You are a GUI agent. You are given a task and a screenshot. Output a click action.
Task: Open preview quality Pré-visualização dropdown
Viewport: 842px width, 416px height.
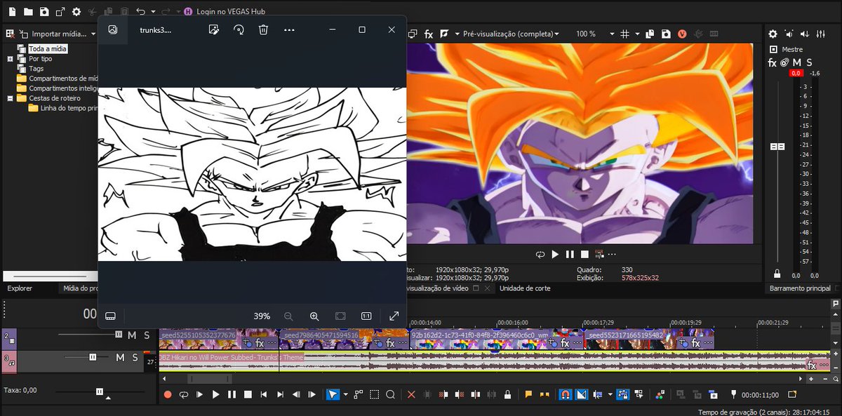[510, 34]
